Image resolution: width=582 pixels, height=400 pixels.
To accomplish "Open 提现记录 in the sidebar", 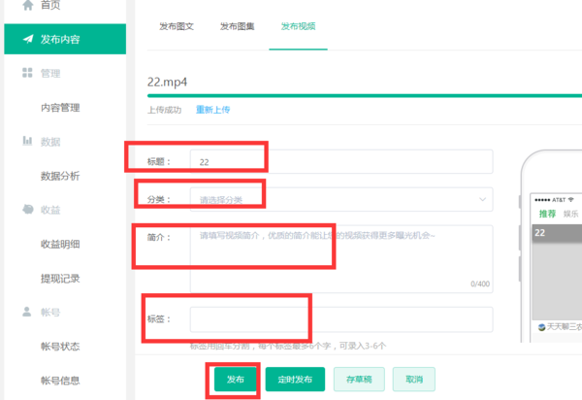I will 60,279.
